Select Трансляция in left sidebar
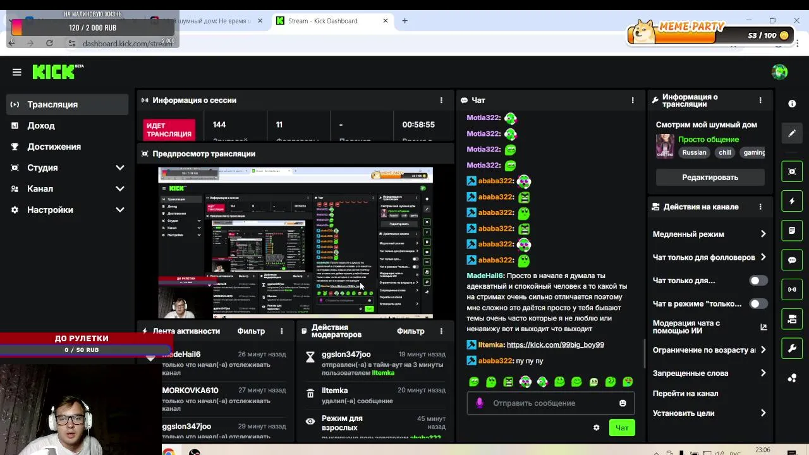The width and height of the screenshot is (809, 455). tap(68, 104)
